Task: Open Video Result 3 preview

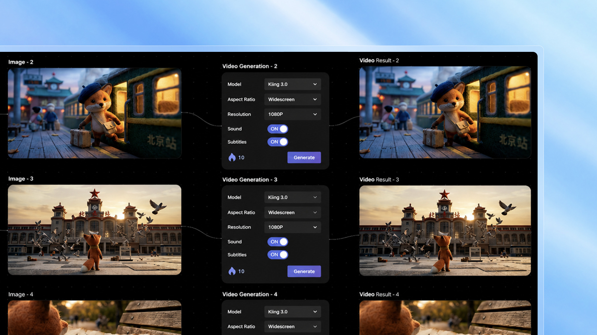Action: coord(445,230)
